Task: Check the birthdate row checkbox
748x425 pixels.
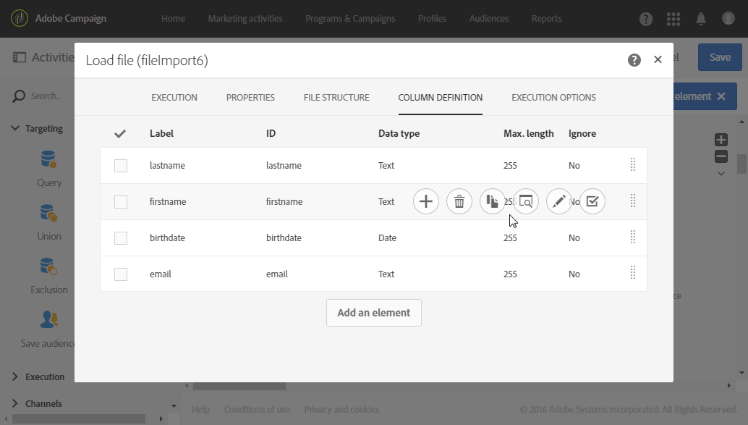Action: coord(121,238)
